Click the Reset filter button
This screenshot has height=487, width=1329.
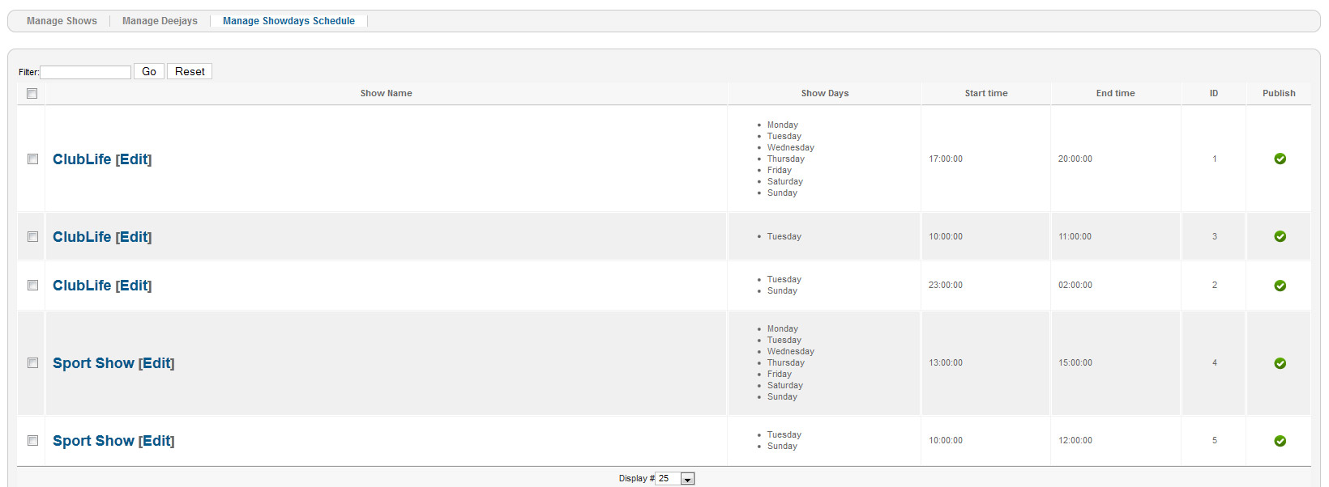coord(190,71)
